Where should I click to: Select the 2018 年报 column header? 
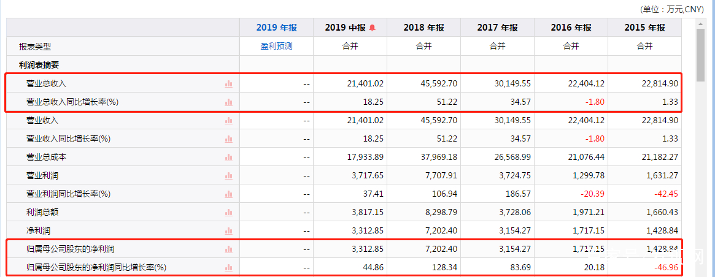tap(423, 28)
